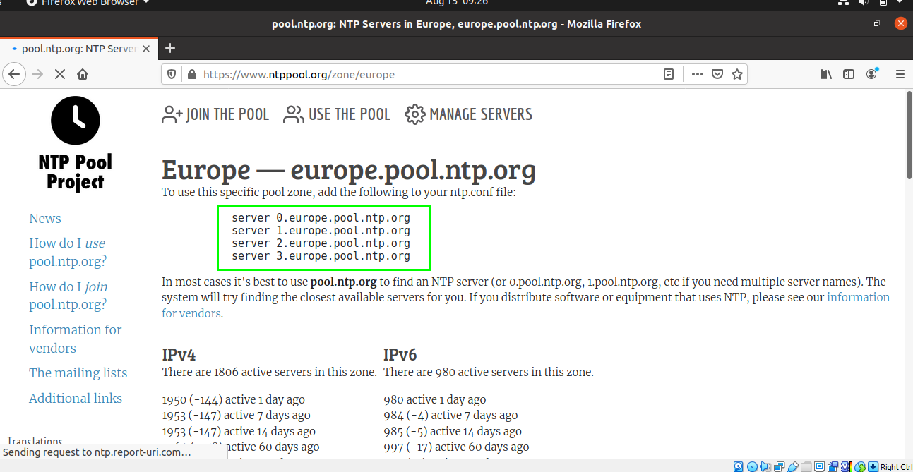Viewport: 913px width, 472px height.
Task: Open JOIN THE POOL
Action: click(215, 114)
